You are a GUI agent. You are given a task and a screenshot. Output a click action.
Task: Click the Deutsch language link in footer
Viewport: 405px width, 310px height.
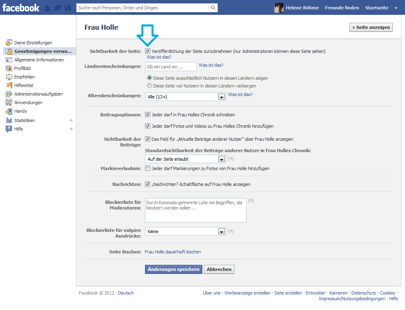(126, 293)
